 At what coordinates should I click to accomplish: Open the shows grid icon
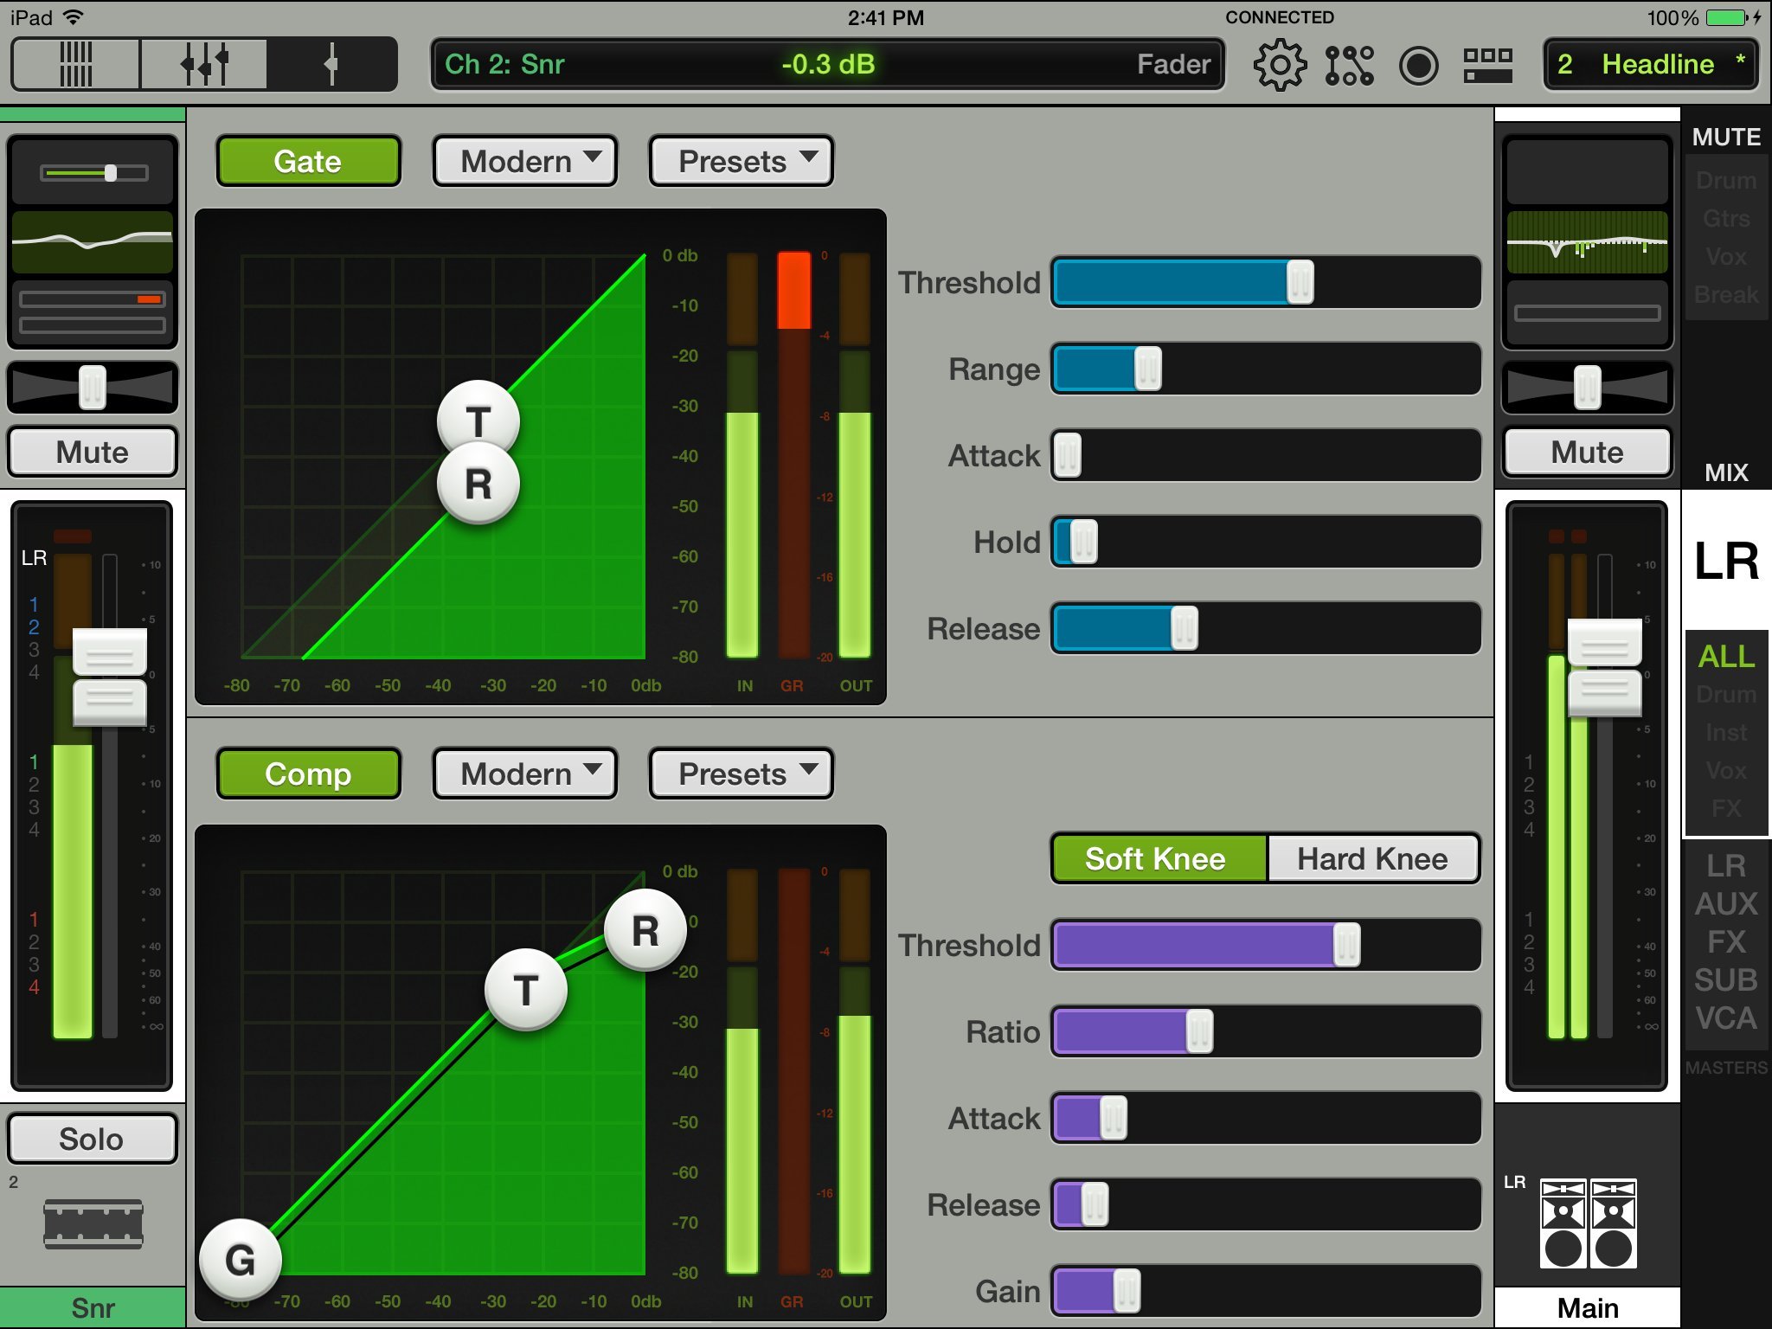point(1487,65)
